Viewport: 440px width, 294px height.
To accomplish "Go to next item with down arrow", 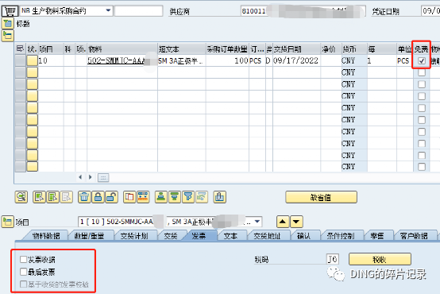I will coord(296,222).
